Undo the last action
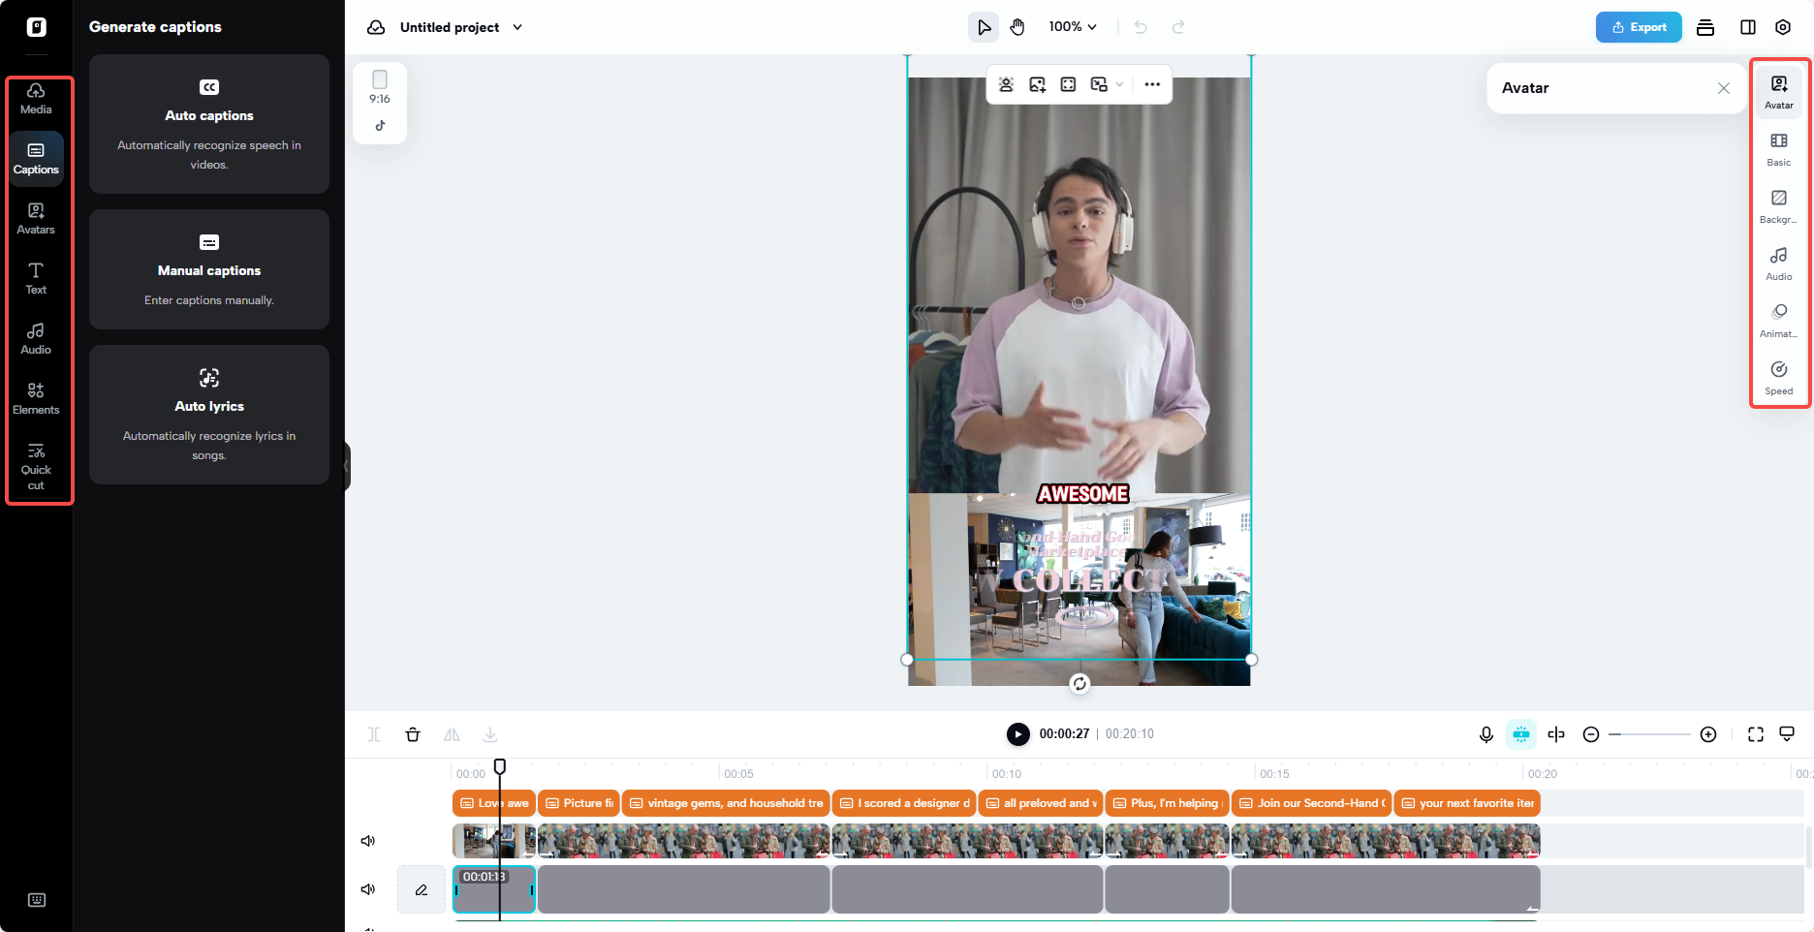This screenshot has width=1814, height=932. click(x=1141, y=27)
